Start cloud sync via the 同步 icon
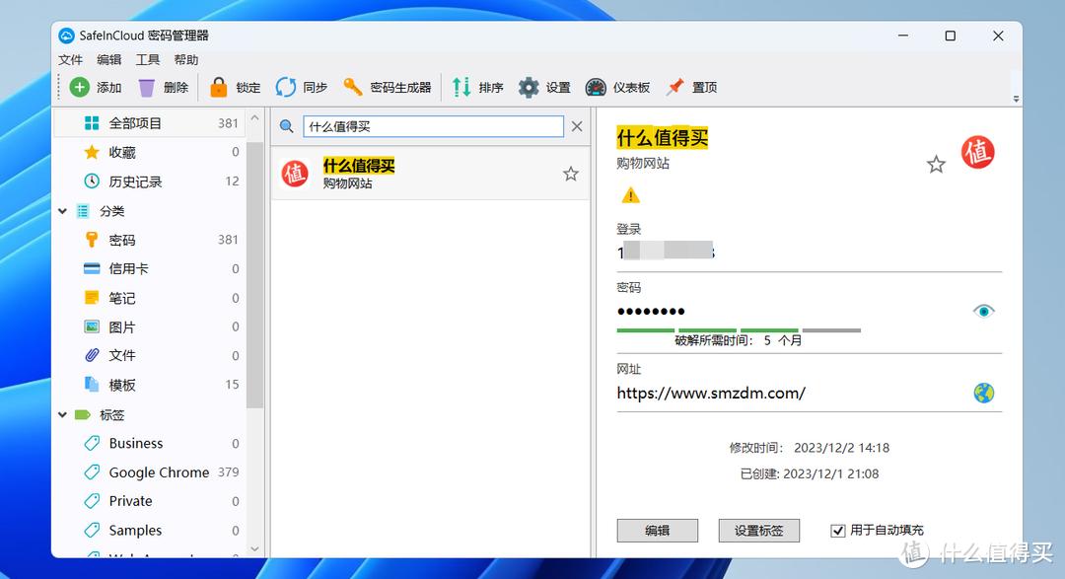 286,88
